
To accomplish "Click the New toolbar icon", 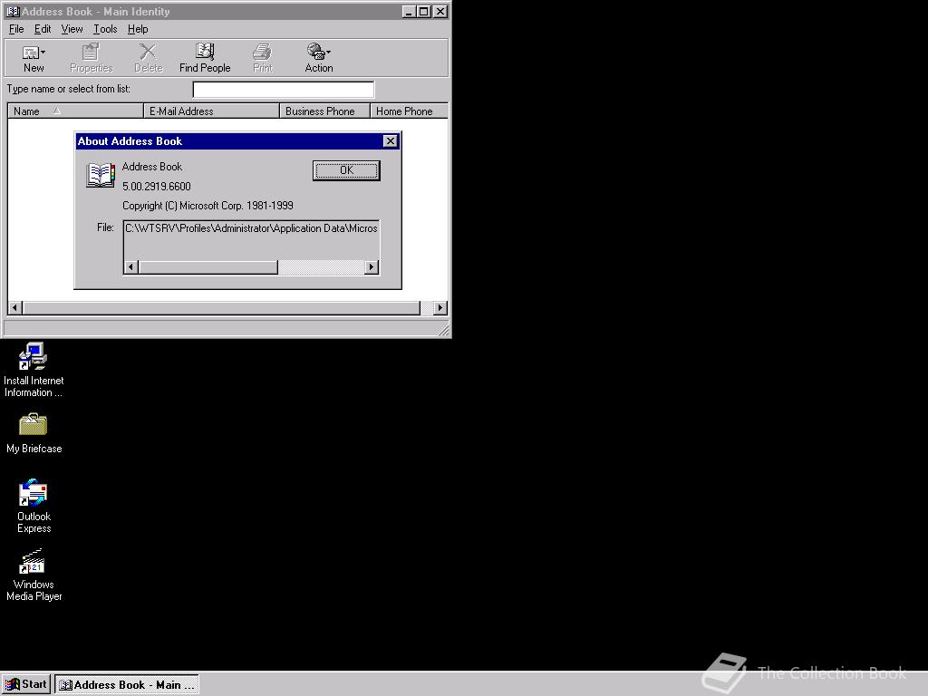I will pyautogui.click(x=34, y=58).
